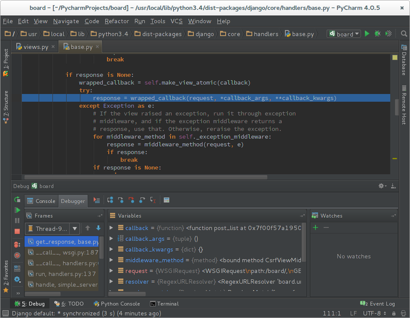
Task: Open the Navigate menu
Action: tap(66, 21)
